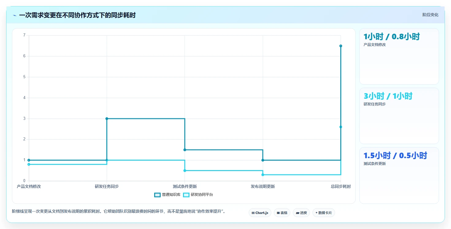Click the 1.5小时 / 0.5小时 value
The width and height of the screenshot is (451, 229).
pyautogui.click(x=395, y=156)
